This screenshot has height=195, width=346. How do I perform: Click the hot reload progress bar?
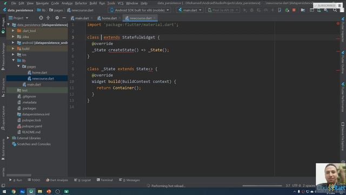[x=262, y=186]
